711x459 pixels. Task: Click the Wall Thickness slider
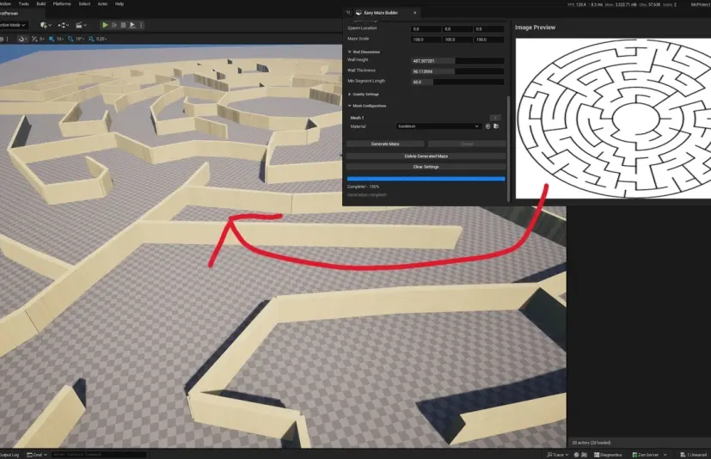[457, 71]
